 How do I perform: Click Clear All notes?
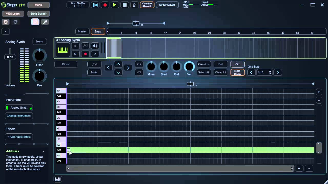coord(220,72)
